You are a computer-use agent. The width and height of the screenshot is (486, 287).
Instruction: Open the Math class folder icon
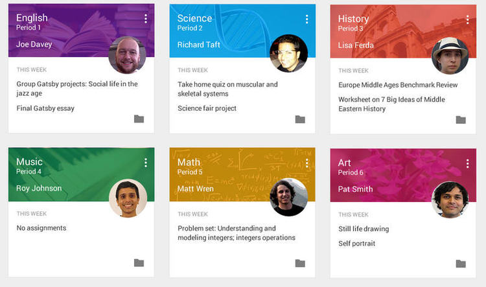click(300, 263)
